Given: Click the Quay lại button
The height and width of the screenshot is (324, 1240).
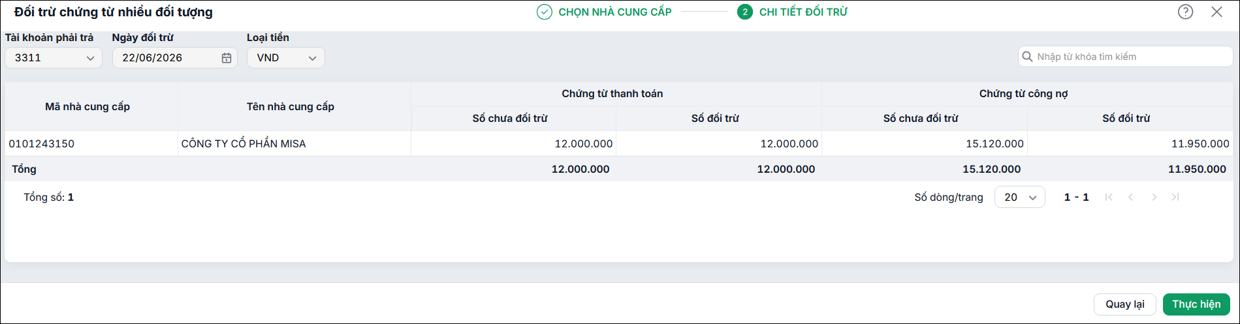Looking at the screenshot, I should click(x=1125, y=304).
